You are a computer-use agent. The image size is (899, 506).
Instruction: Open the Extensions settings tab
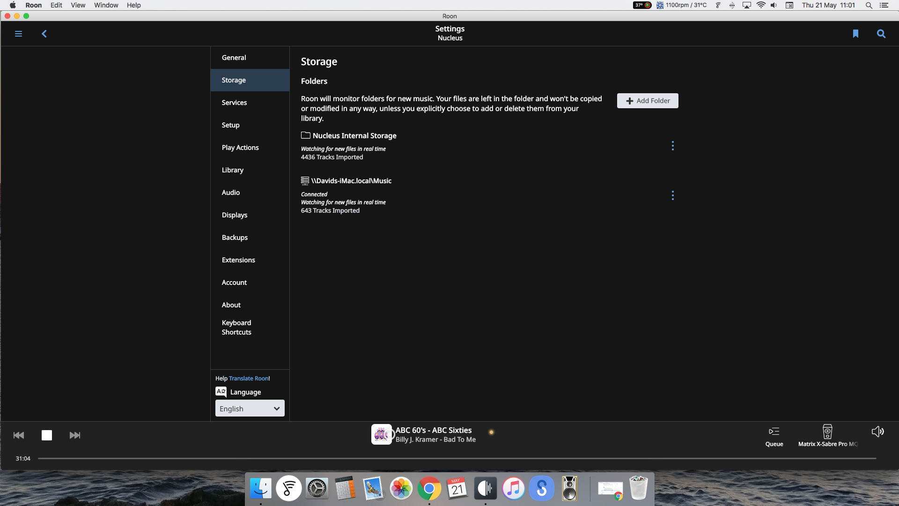[250, 260]
